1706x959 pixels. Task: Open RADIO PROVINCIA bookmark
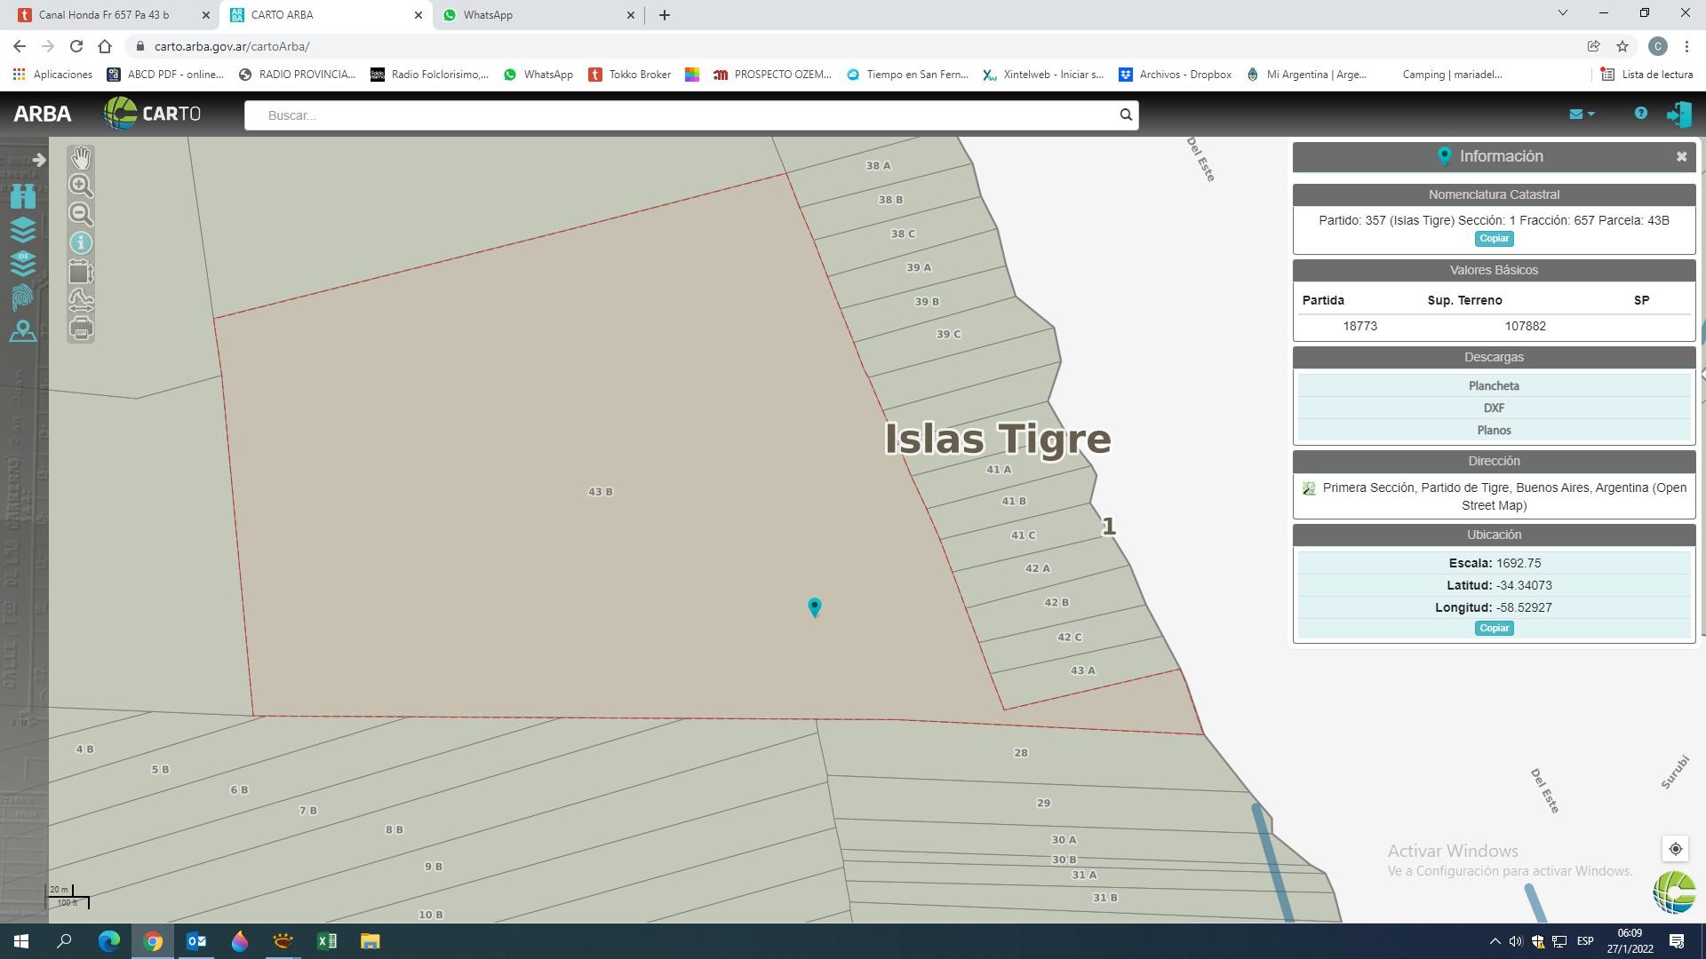[x=298, y=75]
